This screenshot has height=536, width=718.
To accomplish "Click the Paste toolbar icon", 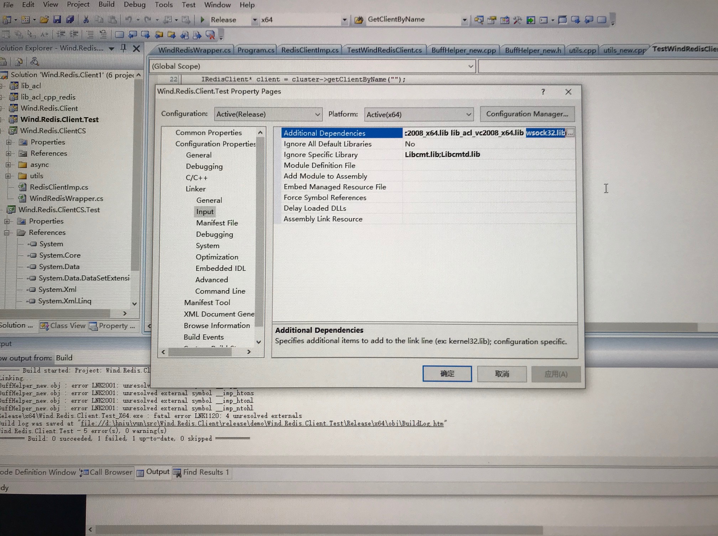I will point(112,20).
